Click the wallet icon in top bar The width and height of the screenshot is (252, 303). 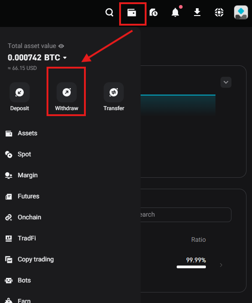(131, 13)
